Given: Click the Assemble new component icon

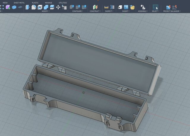Looking at the screenshot, I should coord(143,7).
